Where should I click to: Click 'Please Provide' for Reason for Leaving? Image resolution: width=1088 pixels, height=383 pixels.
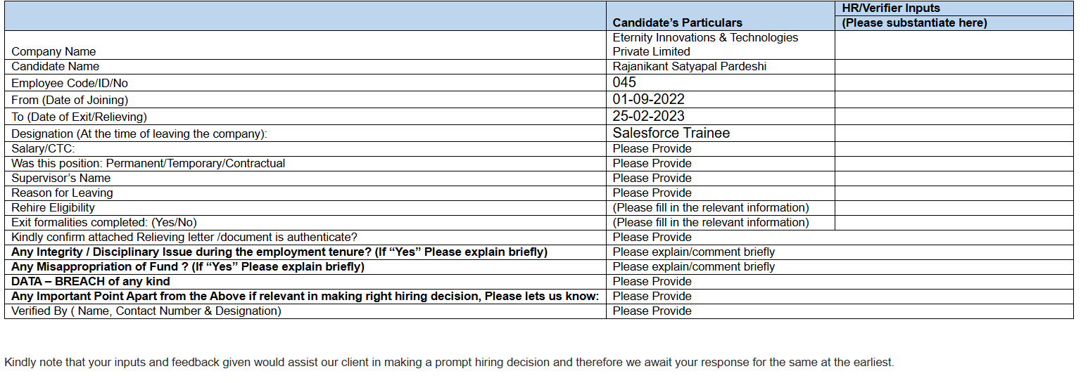(652, 193)
